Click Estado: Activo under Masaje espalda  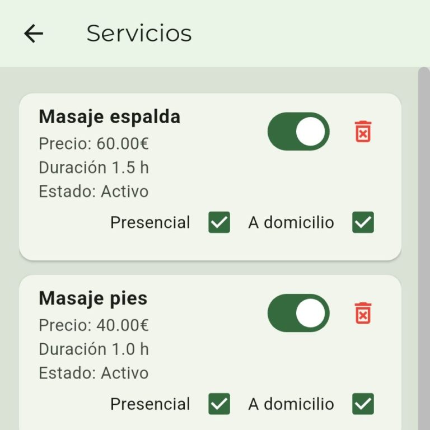tap(94, 191)
